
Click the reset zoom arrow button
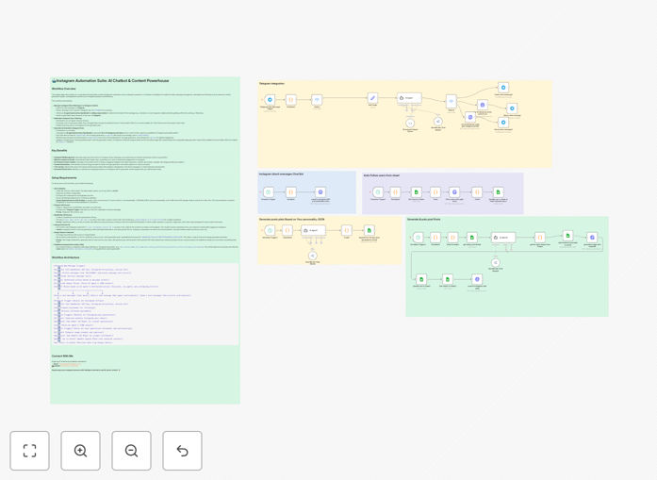pyautogui.click(x=182, y=451)
